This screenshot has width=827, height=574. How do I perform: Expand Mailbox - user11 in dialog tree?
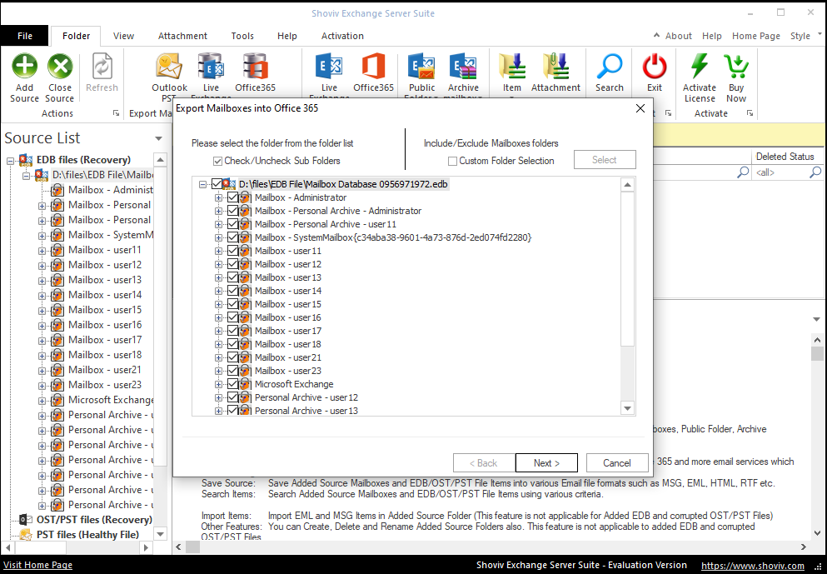[218, 251]
